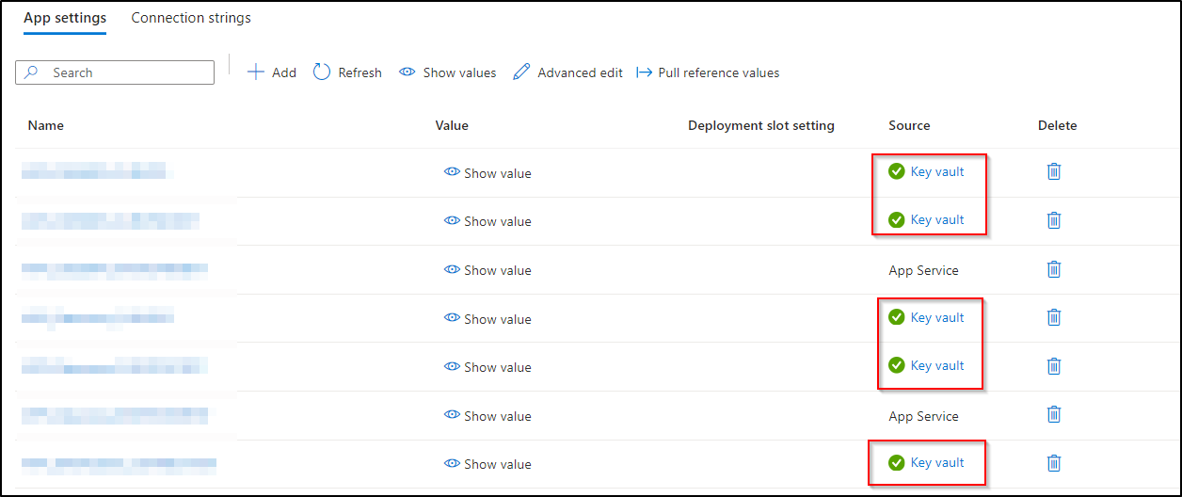The height and width of the screenshot is (497, 1182).
Task: Show values for all settings
Action: click(x=448, y=72)
